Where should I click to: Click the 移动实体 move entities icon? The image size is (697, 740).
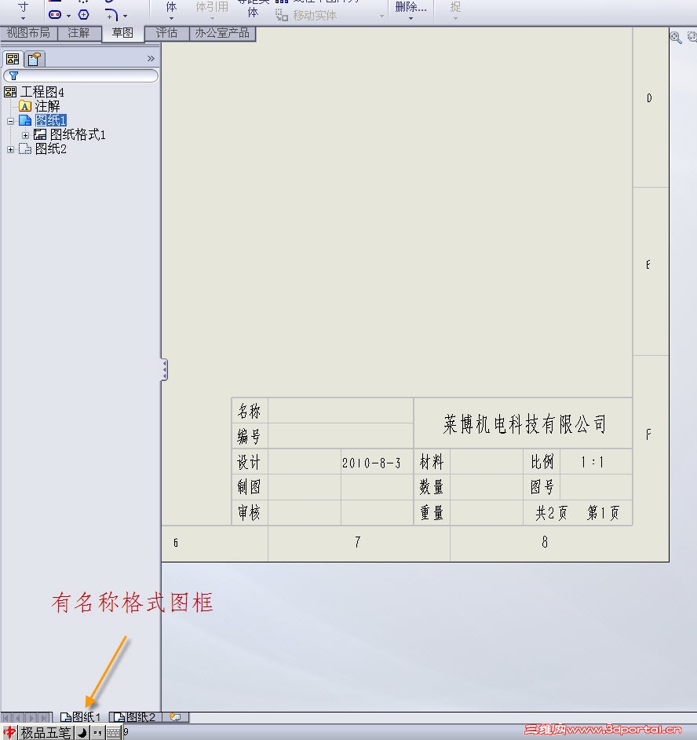point(282,15)
